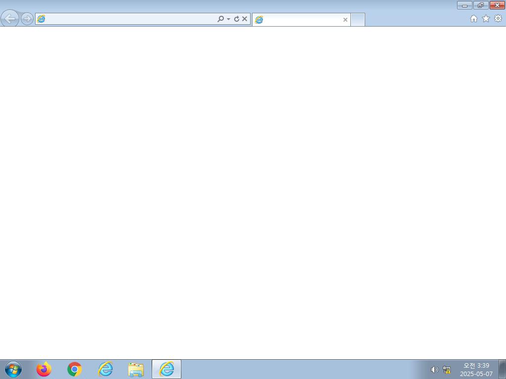Go forward with the Forward arrow button
506x379 pixels.
pos(27,19)
